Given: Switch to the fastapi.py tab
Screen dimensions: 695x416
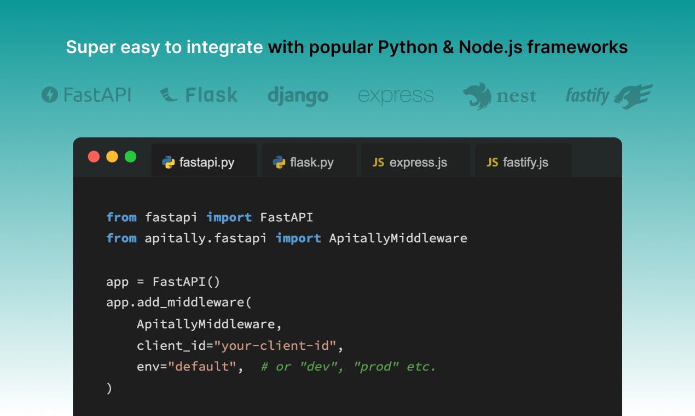Looking at the screenshot, I should click(x=204, y=160).
